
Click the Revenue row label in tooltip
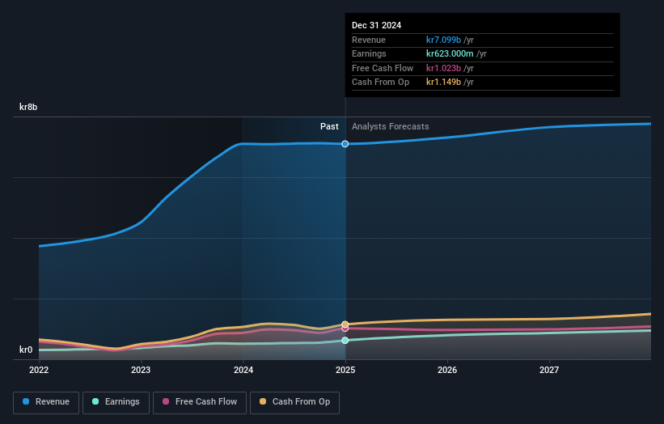(x=369, y=40)
